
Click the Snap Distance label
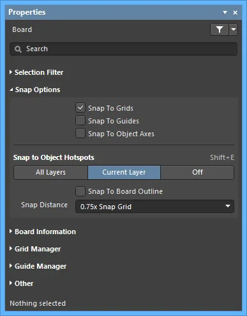44,205
